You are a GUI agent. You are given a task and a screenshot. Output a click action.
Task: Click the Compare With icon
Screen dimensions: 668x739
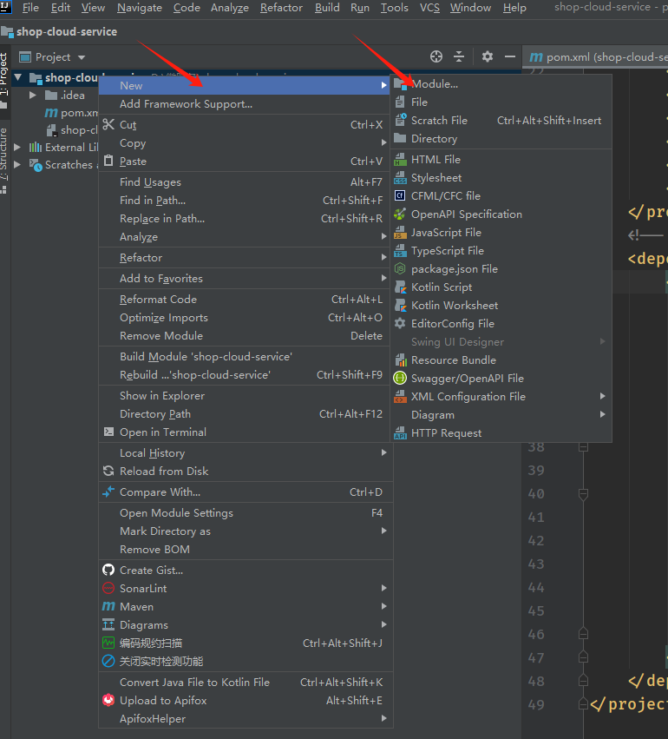click(x=108, y=492)
